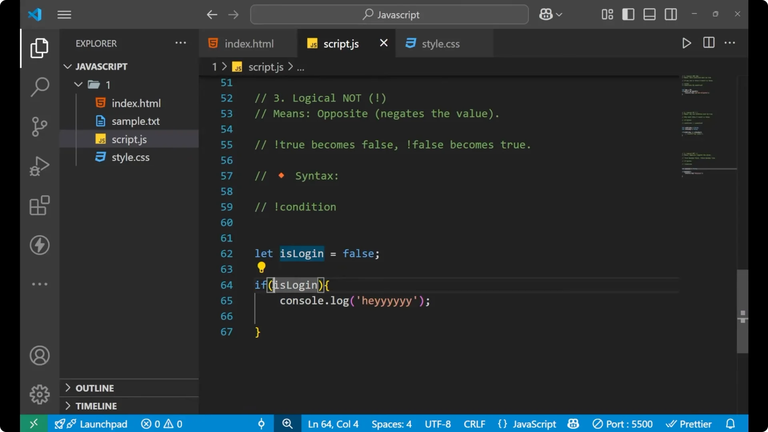The width and height of the screenshot is (768, 432).
Task: Toggle the Primary Side Bar visibility
Action: pos(628,14)
